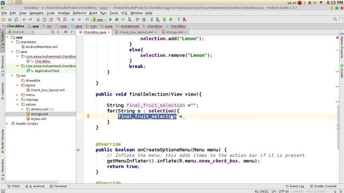This screenshot has width=344, height=193.
Task: Click the Undo toolbar arrow
Action: (x=24, y=19)
